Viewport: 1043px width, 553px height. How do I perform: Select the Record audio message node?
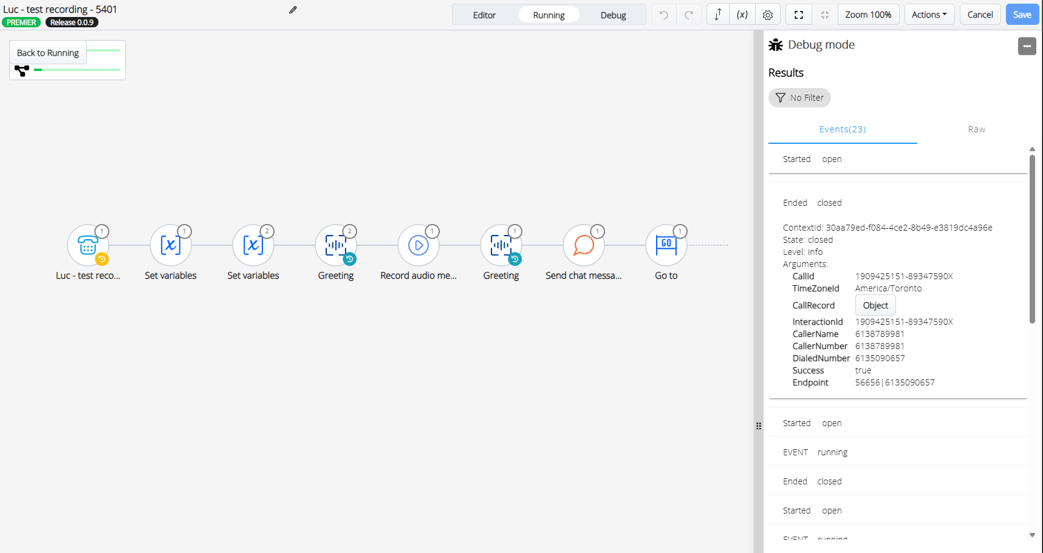[418, 246]
